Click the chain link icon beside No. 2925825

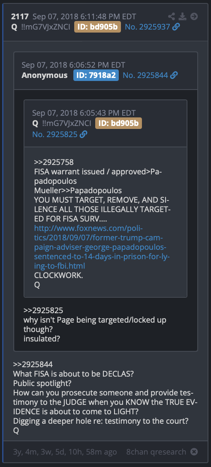(84, 135)
